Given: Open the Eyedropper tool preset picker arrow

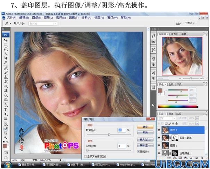Looking at the screenshot, I should click(x=10, y=24).
